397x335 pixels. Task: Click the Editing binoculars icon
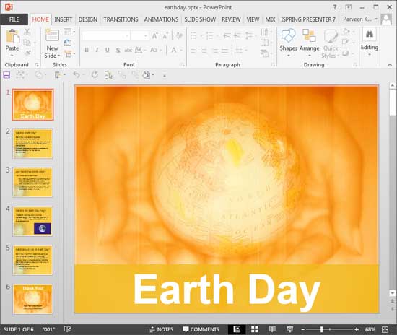[370, 35]
